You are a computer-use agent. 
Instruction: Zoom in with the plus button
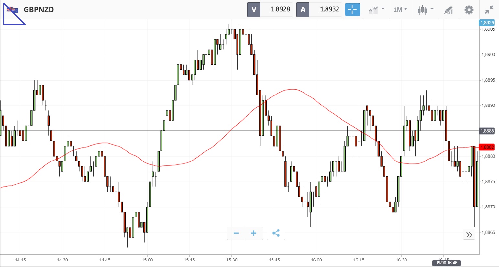tap(254, 233)
